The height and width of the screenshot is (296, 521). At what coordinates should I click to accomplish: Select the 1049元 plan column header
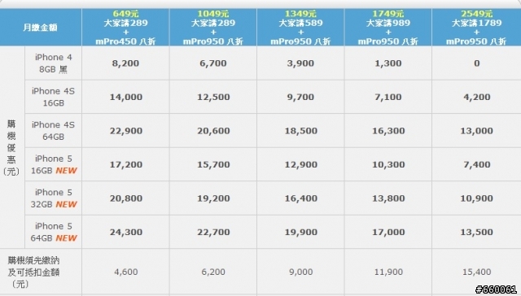(213, 27)
